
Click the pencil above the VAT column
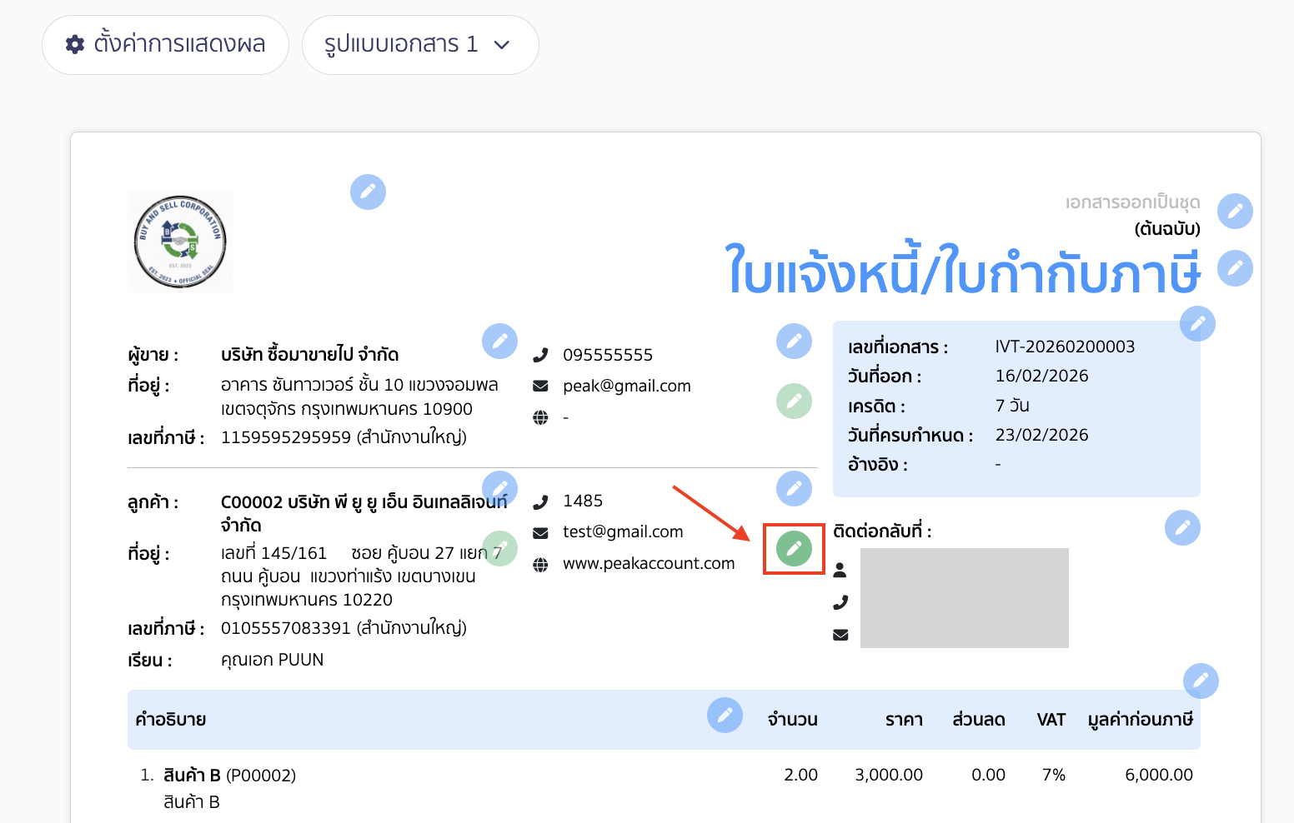pyautogui.click(x=1201, y=681)
